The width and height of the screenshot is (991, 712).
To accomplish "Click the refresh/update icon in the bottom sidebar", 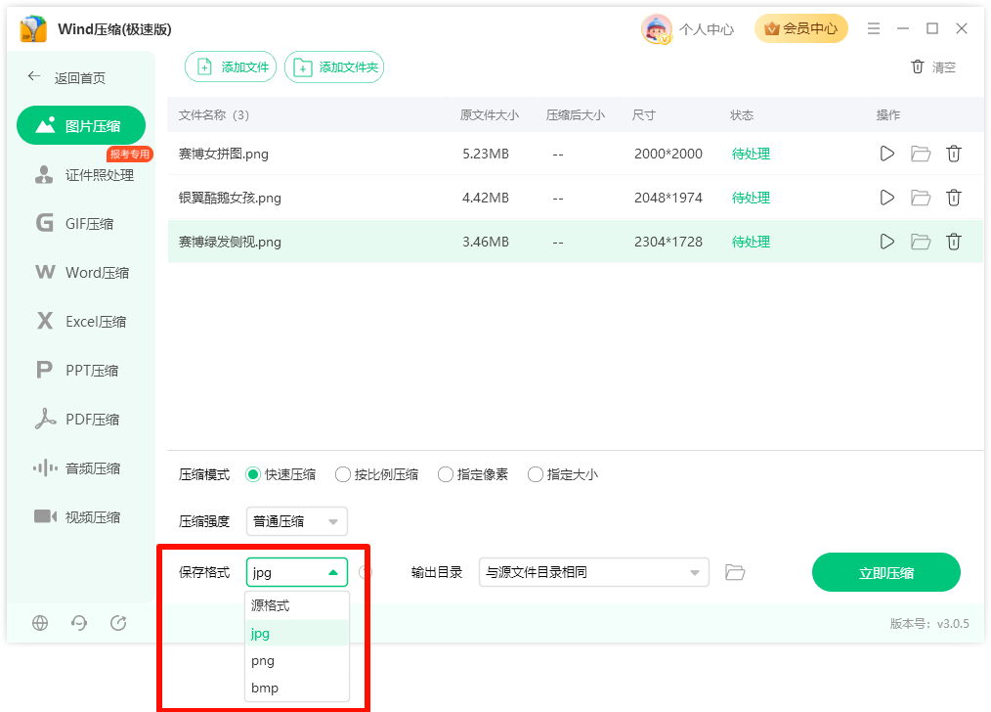I will tap(118, 623).
